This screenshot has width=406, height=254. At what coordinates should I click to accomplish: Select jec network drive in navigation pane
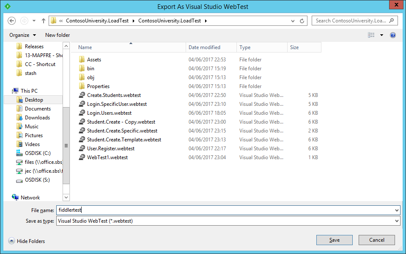pyautogui.click(x=39, y=171)
